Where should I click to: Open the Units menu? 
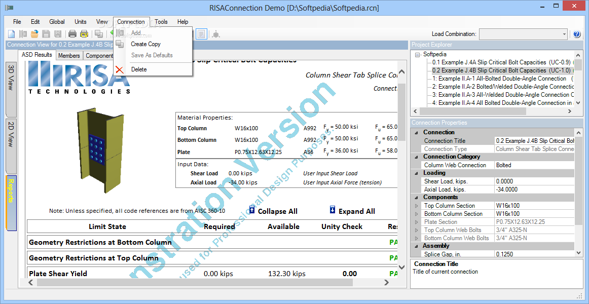click(81, 22)
